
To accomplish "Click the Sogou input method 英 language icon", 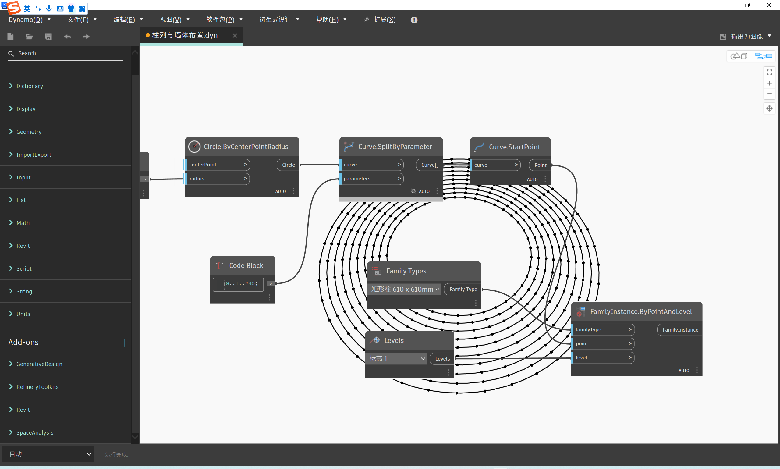I will pos(27,9).
